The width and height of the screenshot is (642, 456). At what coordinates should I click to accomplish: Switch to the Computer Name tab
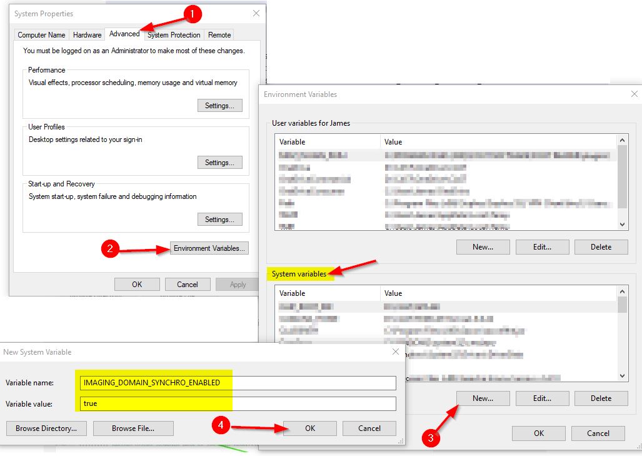pos(41,35)
